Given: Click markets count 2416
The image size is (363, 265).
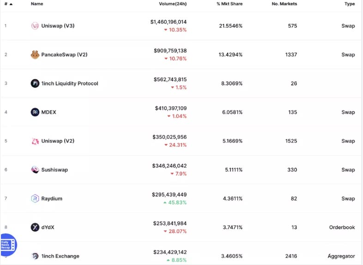Looking at the screenshot, I should (x=291, y=256).
